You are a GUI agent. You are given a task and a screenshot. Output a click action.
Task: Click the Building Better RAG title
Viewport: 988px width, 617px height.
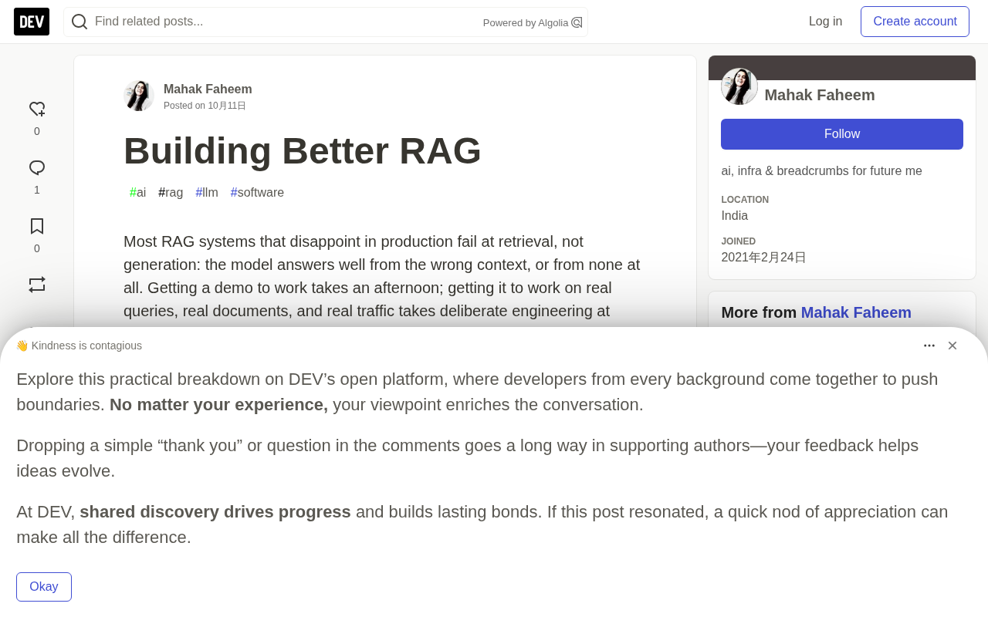[x=303, y=150]
